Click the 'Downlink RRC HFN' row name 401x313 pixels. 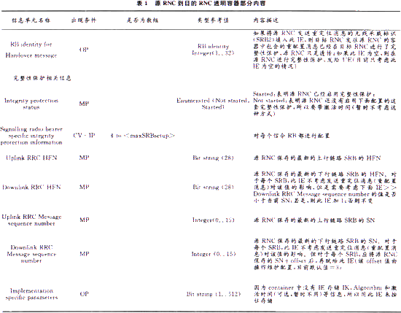point(31,187)
